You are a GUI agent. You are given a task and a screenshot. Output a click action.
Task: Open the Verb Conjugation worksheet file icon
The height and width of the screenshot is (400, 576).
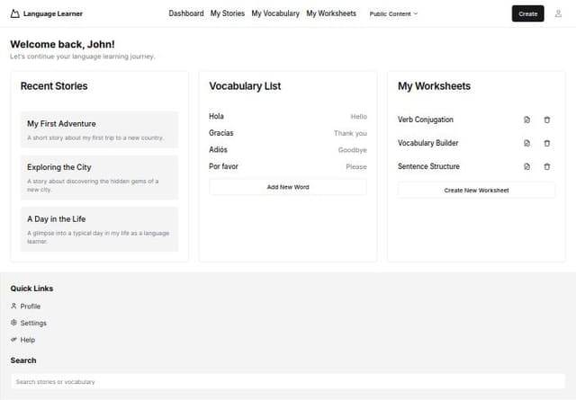[526, 120]
